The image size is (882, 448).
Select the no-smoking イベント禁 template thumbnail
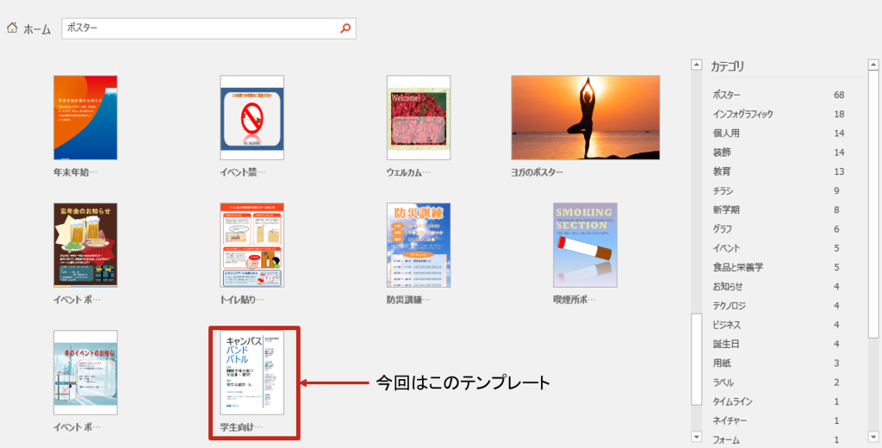(252, 117)
